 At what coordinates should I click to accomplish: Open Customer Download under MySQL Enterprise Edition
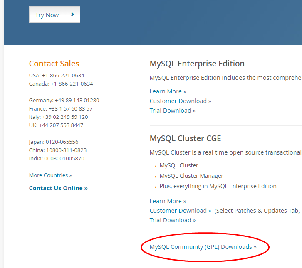point(180,101)
